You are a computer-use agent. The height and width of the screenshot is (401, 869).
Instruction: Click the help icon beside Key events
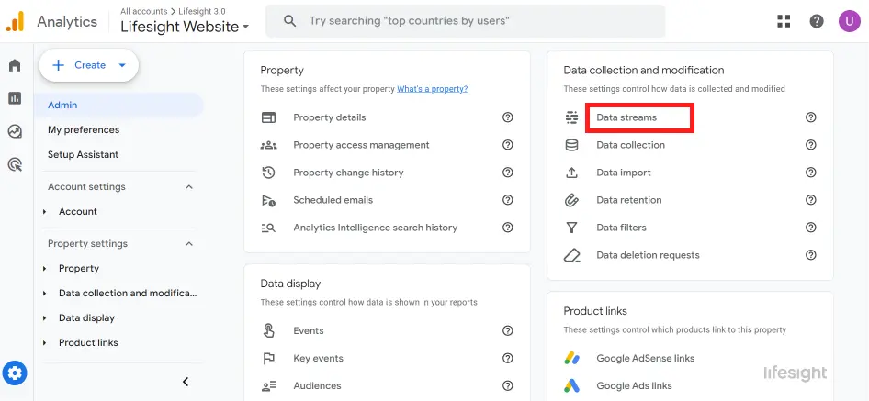[508, 359]
